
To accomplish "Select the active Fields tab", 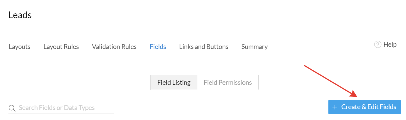I will [x=158, y=47].
